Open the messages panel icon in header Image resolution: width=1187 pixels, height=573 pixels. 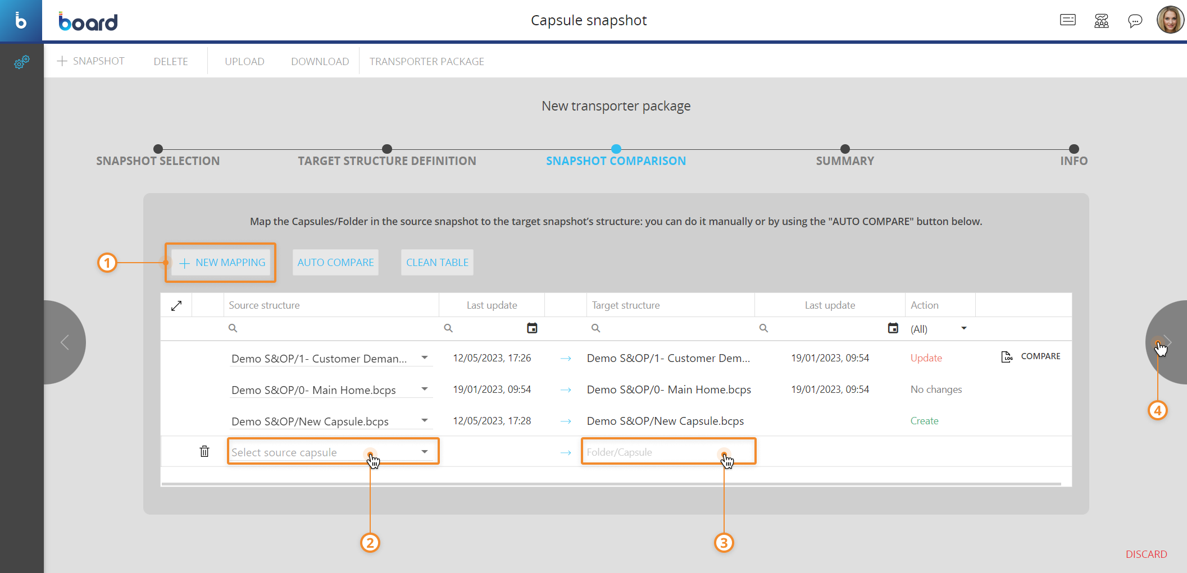click(1067, 21)
